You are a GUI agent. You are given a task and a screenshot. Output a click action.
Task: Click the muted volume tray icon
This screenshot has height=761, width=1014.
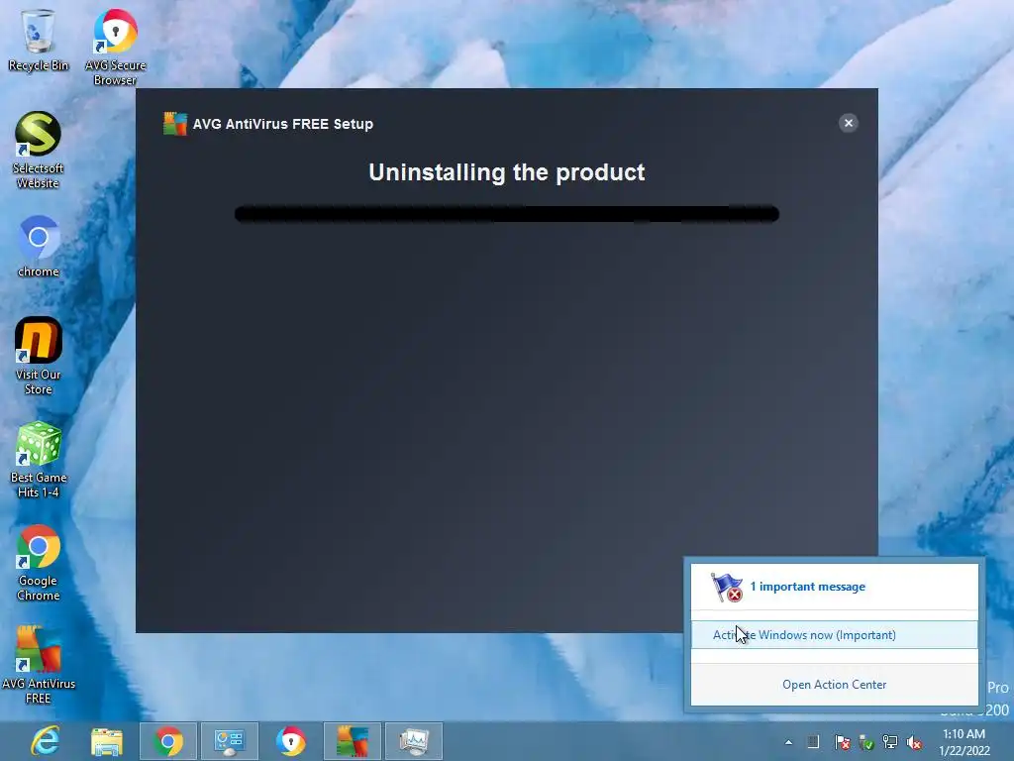click(914, 742)
